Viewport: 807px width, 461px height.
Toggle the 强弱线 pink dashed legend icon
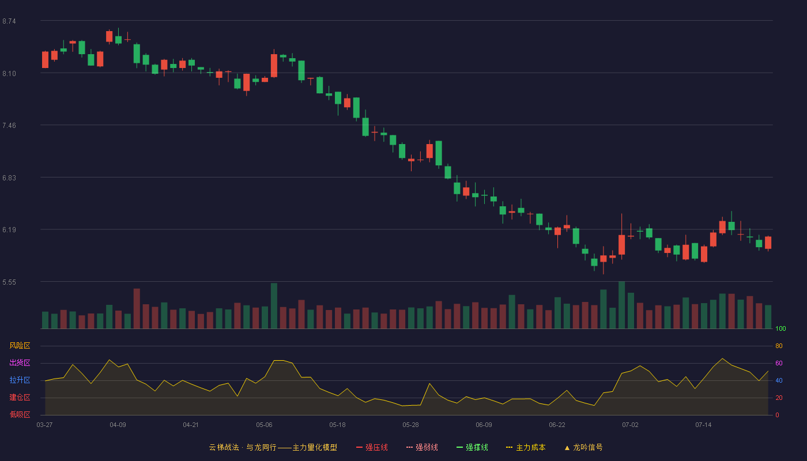tap(409, 447)
